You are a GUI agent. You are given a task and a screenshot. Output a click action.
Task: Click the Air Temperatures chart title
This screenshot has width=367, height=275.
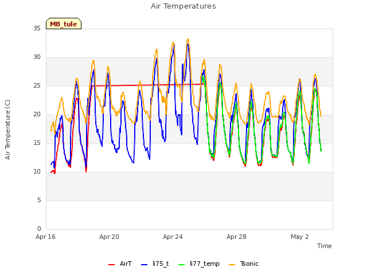tap(183, 6)
